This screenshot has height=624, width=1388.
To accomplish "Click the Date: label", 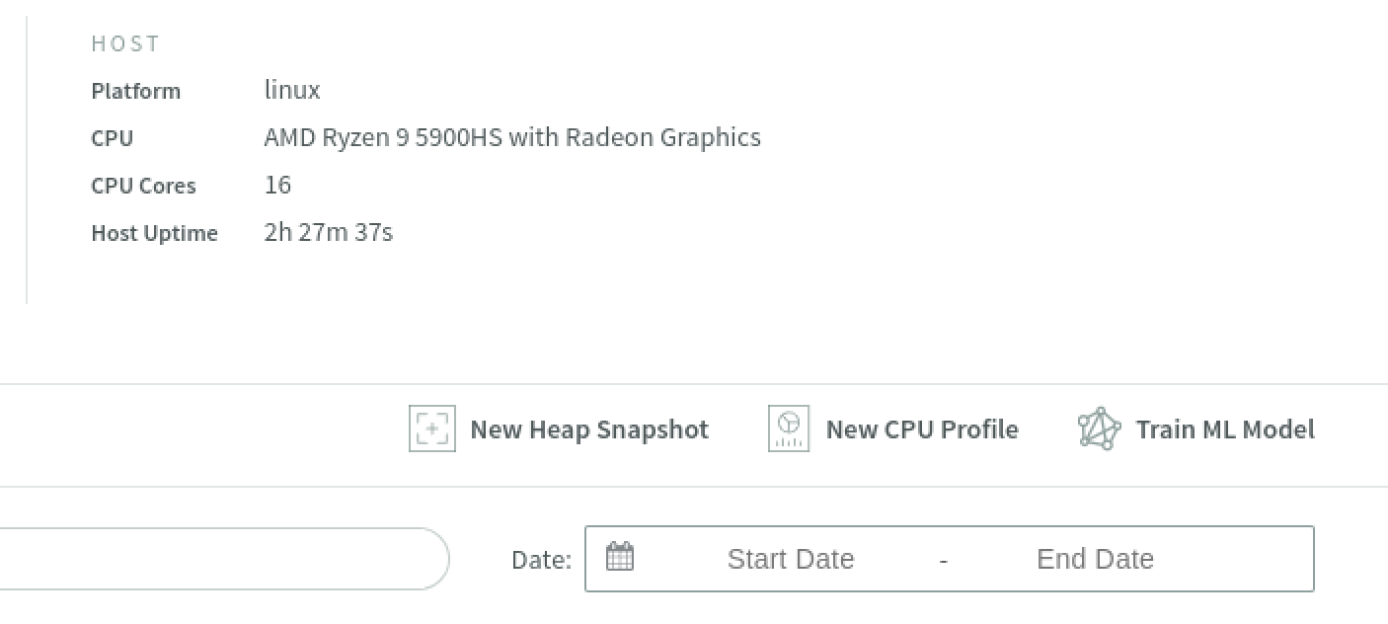I will [x=541, y=560].
